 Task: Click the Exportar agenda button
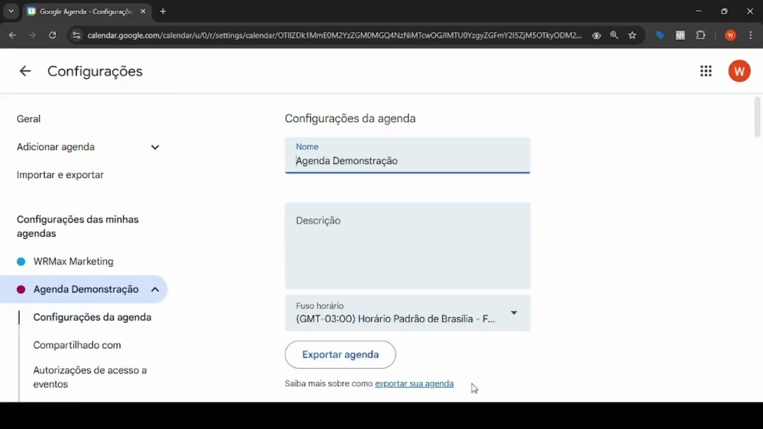point(340,355)
